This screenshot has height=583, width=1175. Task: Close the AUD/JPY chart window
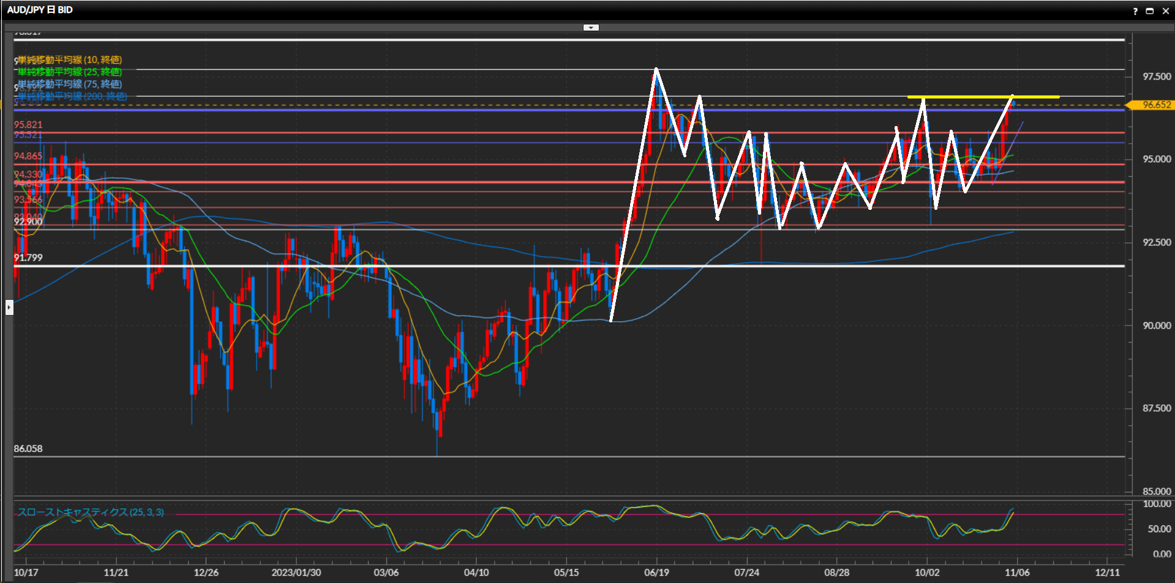pos(1165,11)
